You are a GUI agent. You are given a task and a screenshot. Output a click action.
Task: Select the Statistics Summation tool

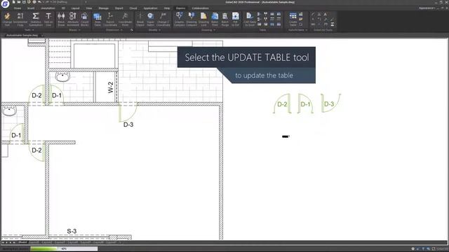pos(36,19)
